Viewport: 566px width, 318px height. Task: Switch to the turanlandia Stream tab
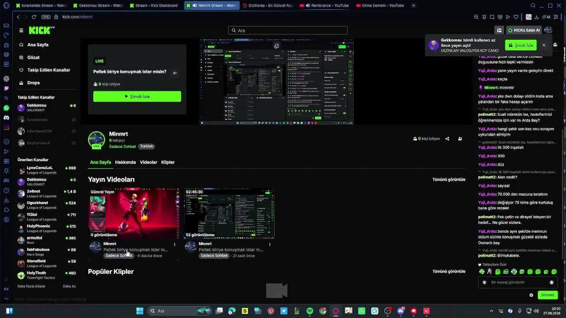[x=41, y=6]
